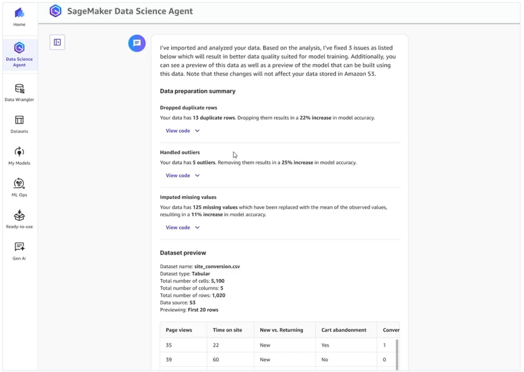Screen dimensions: 524x372
Task: Click chevron beside outliers View code
Action: point(197,175)
